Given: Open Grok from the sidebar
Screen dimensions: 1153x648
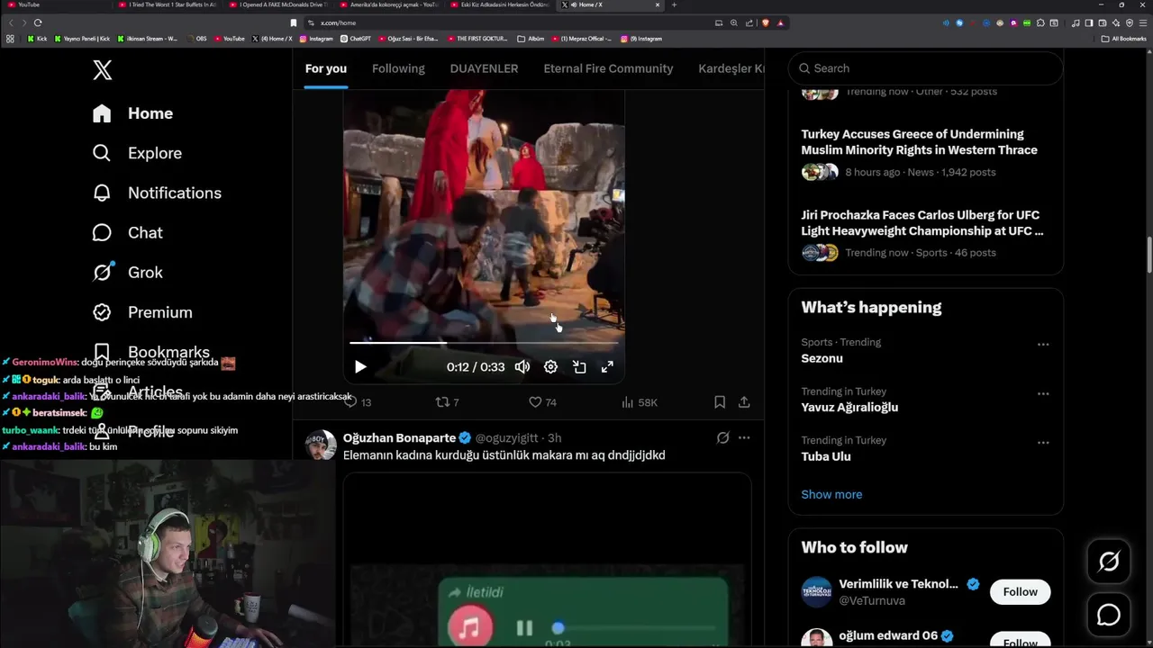Looking at the screenshot, I should tap(127, 272).
